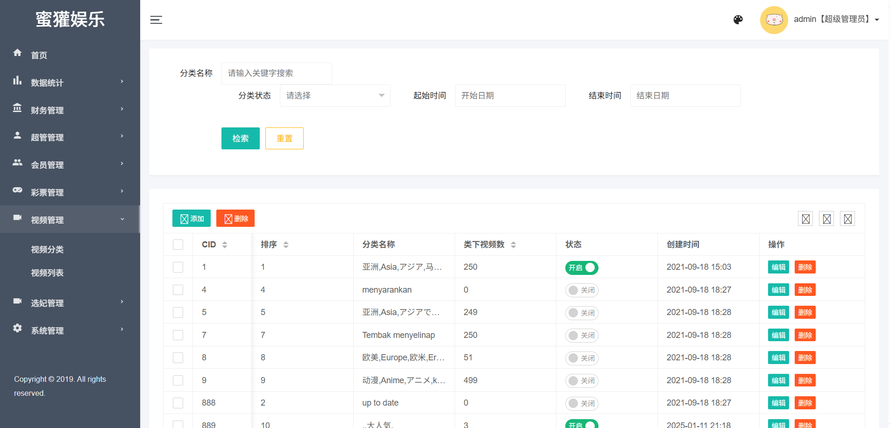Image resolution: width=890 pixels, height=428 pixels.
Task: Click the gamepad icon for 彩票管理
Action: coord(17,190)
